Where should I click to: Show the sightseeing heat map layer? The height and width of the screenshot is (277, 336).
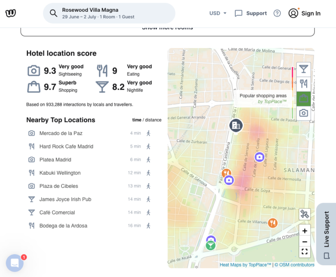click(x=304, y=113)
